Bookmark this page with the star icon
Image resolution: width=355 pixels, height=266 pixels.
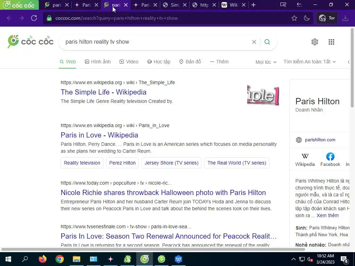pyautogui.click(x=294, y=18)
